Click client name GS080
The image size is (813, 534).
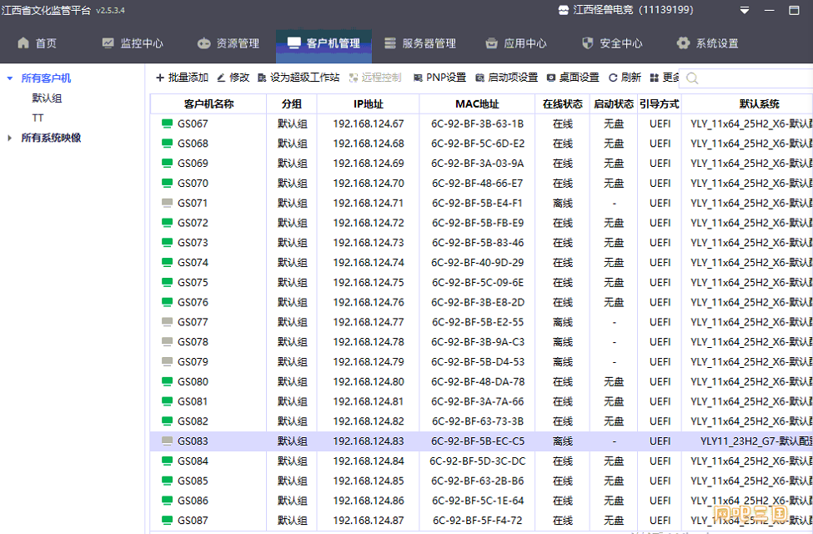pyautogui.click(x=193, y=381)
